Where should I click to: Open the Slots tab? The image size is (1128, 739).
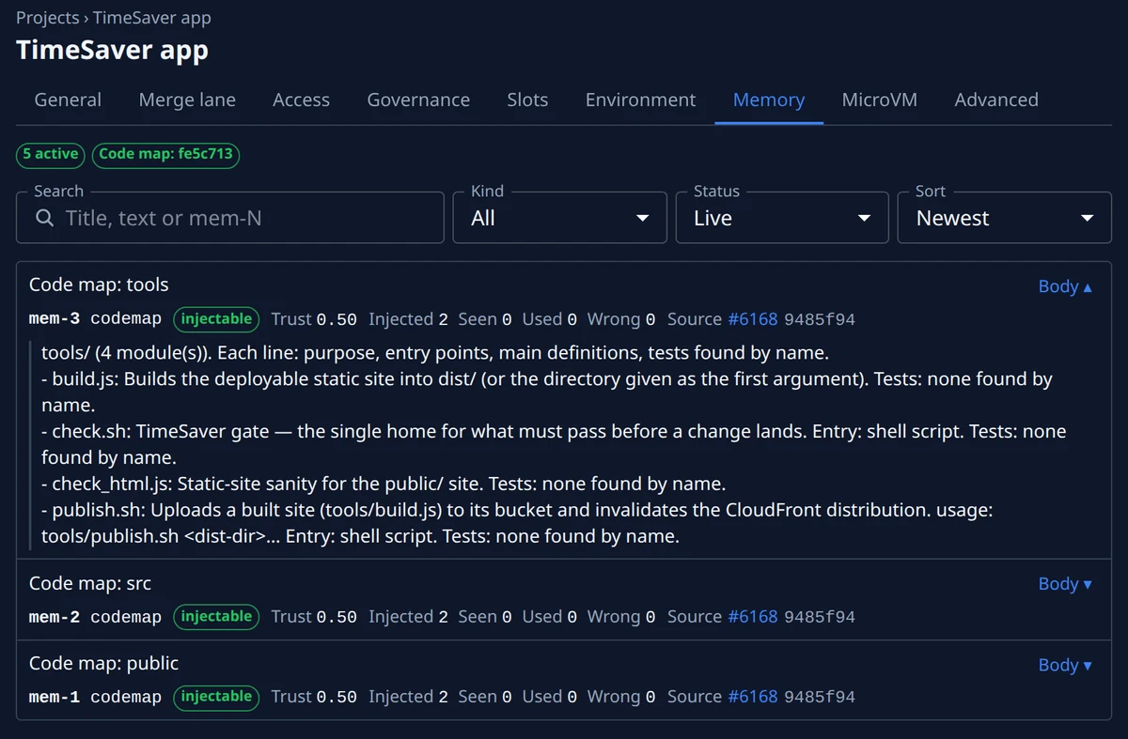point(527,100)
